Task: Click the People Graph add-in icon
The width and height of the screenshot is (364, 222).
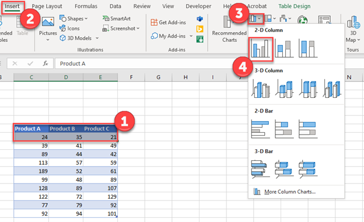Action: click(200, 39)
